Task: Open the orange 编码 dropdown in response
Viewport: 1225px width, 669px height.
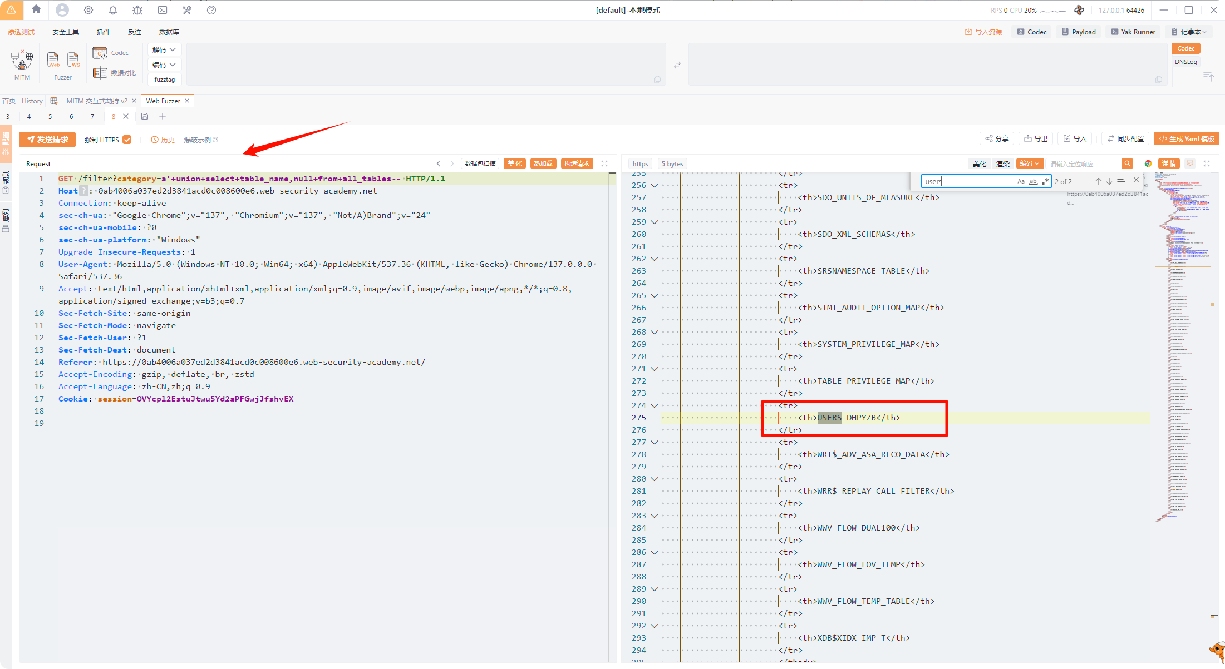Action: coord(1029,163)
